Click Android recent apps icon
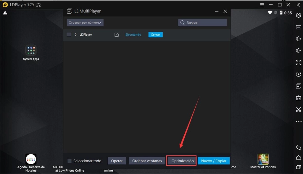Image resolution: width=303 pixels, height=174 pixels. pyautogui.click(x=298, y=167)
